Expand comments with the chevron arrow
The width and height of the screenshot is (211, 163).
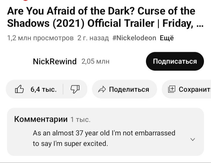(x=193, y=140)
